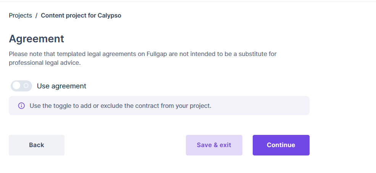
Task: Click the lavender Save & exit label
Action: (214, 145)
